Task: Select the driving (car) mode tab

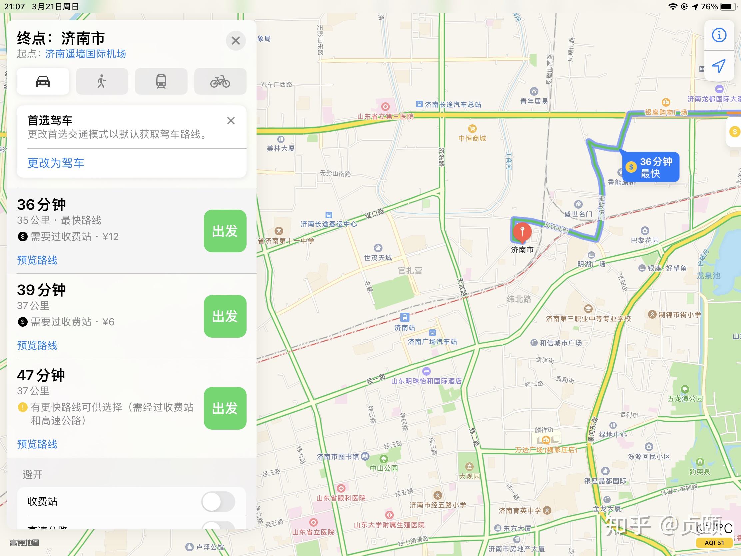Action: tap(43, 81)
